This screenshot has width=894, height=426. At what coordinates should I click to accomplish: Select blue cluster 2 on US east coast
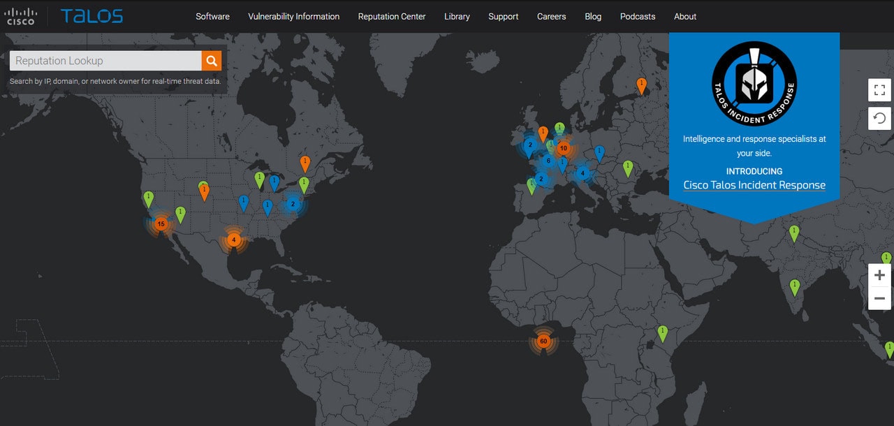click(x=293, y=204)
